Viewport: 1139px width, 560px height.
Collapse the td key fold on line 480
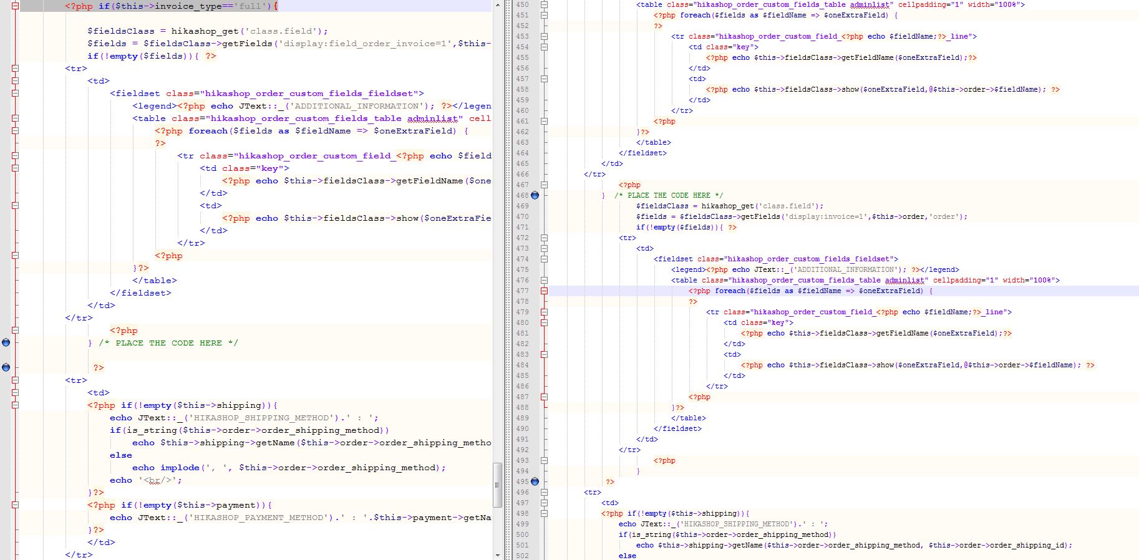tap(544, 322)
